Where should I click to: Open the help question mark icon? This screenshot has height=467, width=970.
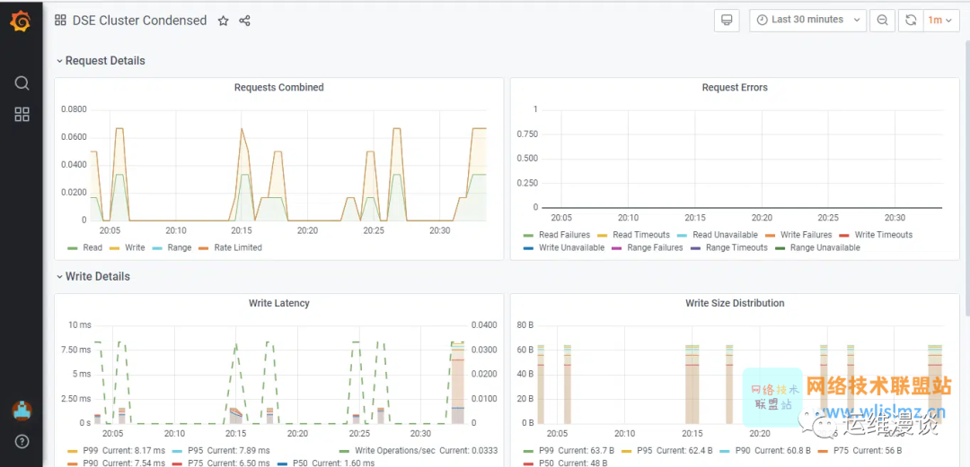22,441
